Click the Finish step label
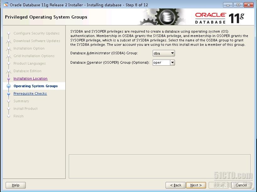The width and height of the screenshot is (257, 192). [x=18, y=116]
